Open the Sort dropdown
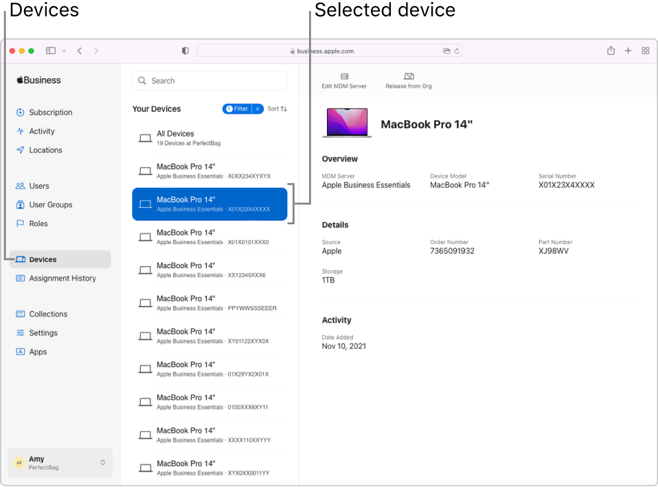 (x=277, y=109)
